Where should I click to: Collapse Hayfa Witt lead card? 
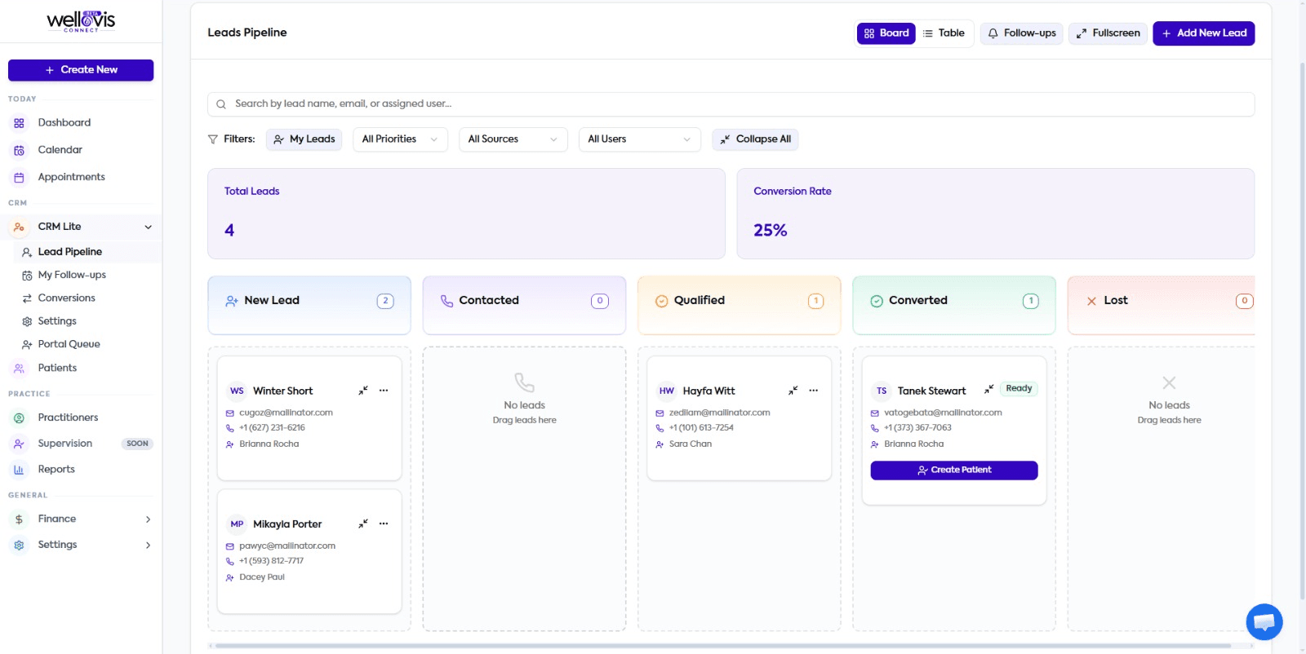pos(793,391)
